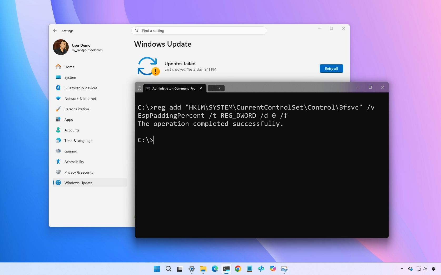
Task: Open volume speaker tray icon
Action: (425, 269)
